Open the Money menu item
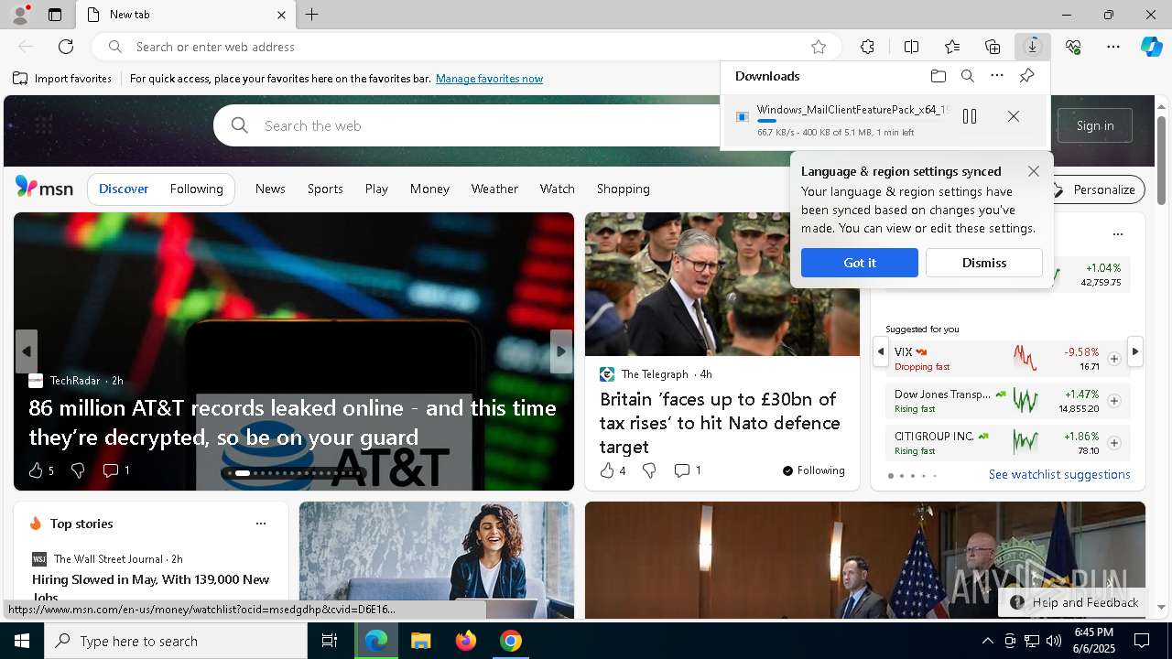 [x=429, y=189]
